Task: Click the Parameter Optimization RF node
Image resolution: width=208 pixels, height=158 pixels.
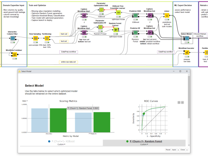Action: [101, 27]
